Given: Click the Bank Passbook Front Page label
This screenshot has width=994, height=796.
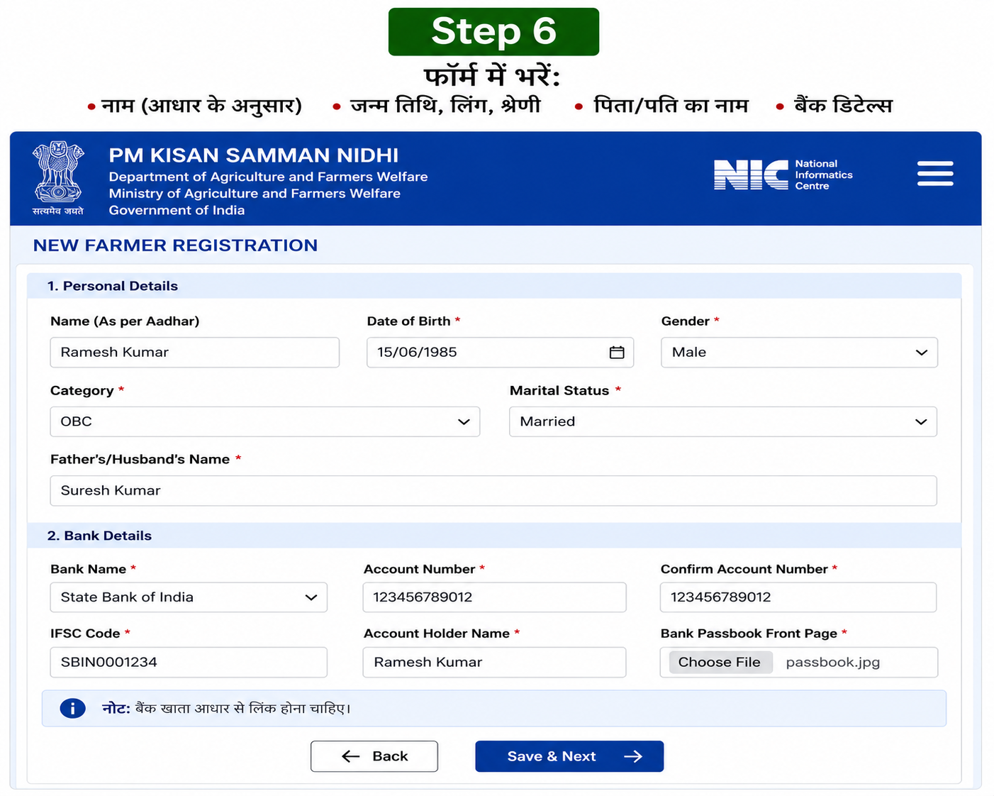Looking at the screenshot, I should point(749,634).
